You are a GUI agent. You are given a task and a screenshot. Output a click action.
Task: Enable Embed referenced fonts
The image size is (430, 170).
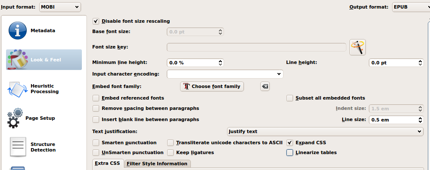[x=96, y=98]
